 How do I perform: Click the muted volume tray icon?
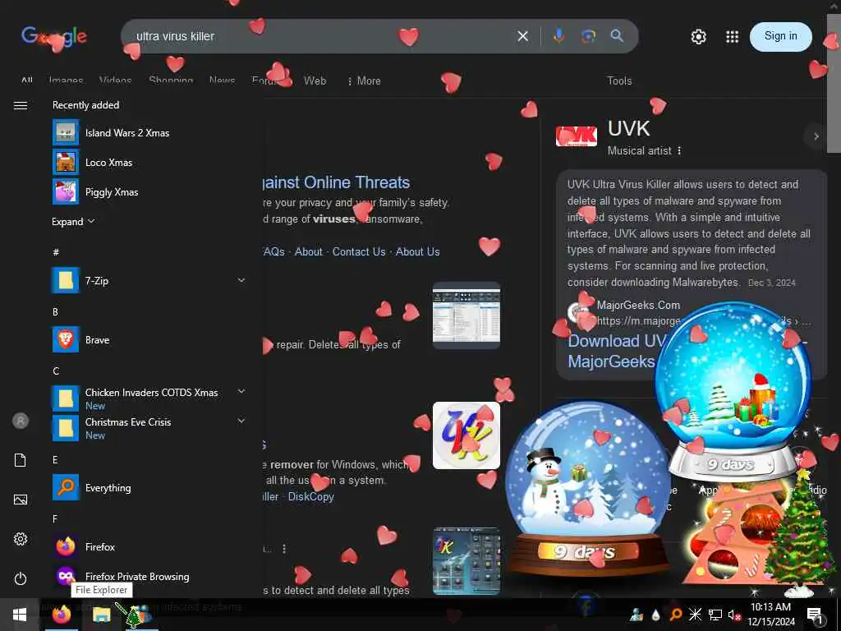[x=734, y=615]
